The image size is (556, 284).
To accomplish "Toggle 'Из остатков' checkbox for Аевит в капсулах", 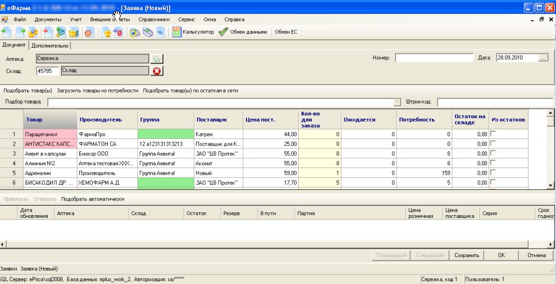I will (x=494, y=153).
